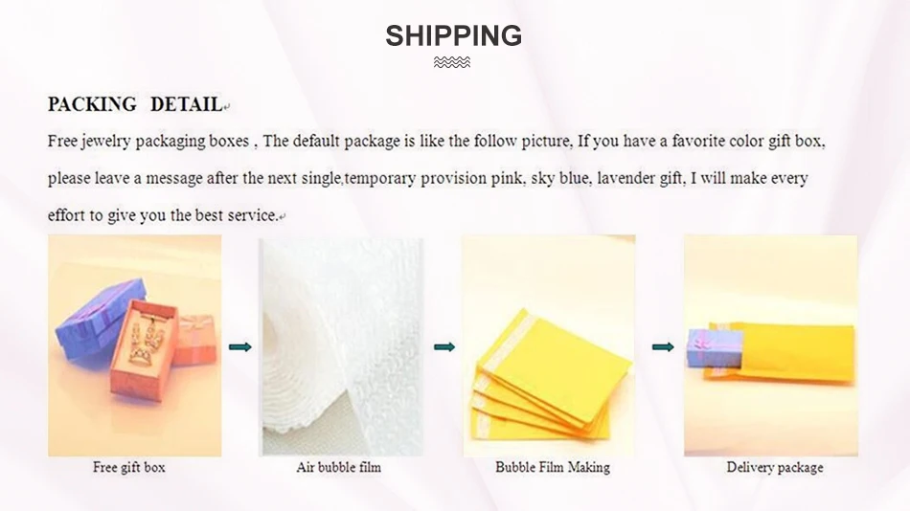Select the 'Air bubble film' caption

(x=339, y=468)
